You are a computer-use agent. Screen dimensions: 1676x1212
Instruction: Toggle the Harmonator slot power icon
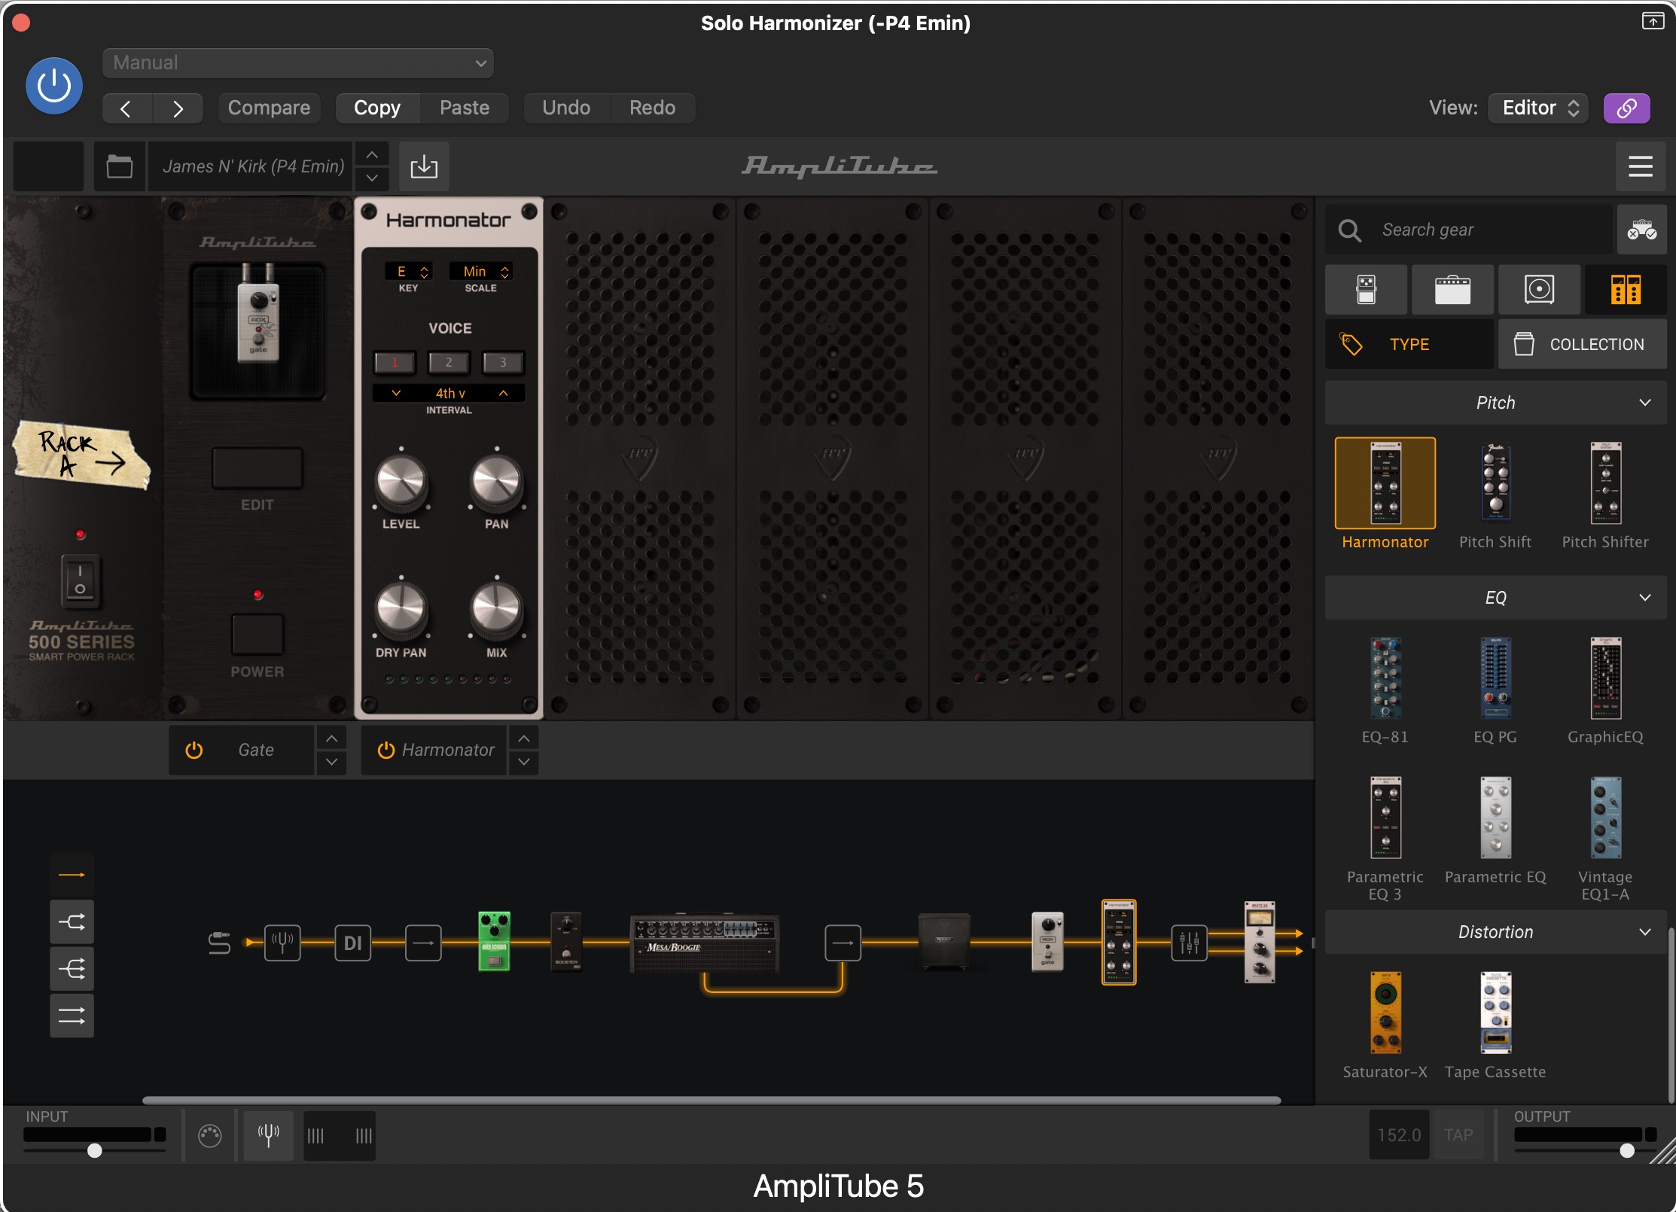(385, 750)
